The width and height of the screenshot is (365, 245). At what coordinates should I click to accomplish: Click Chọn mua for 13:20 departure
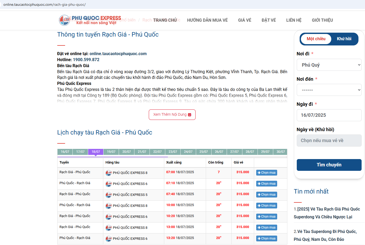266,238
